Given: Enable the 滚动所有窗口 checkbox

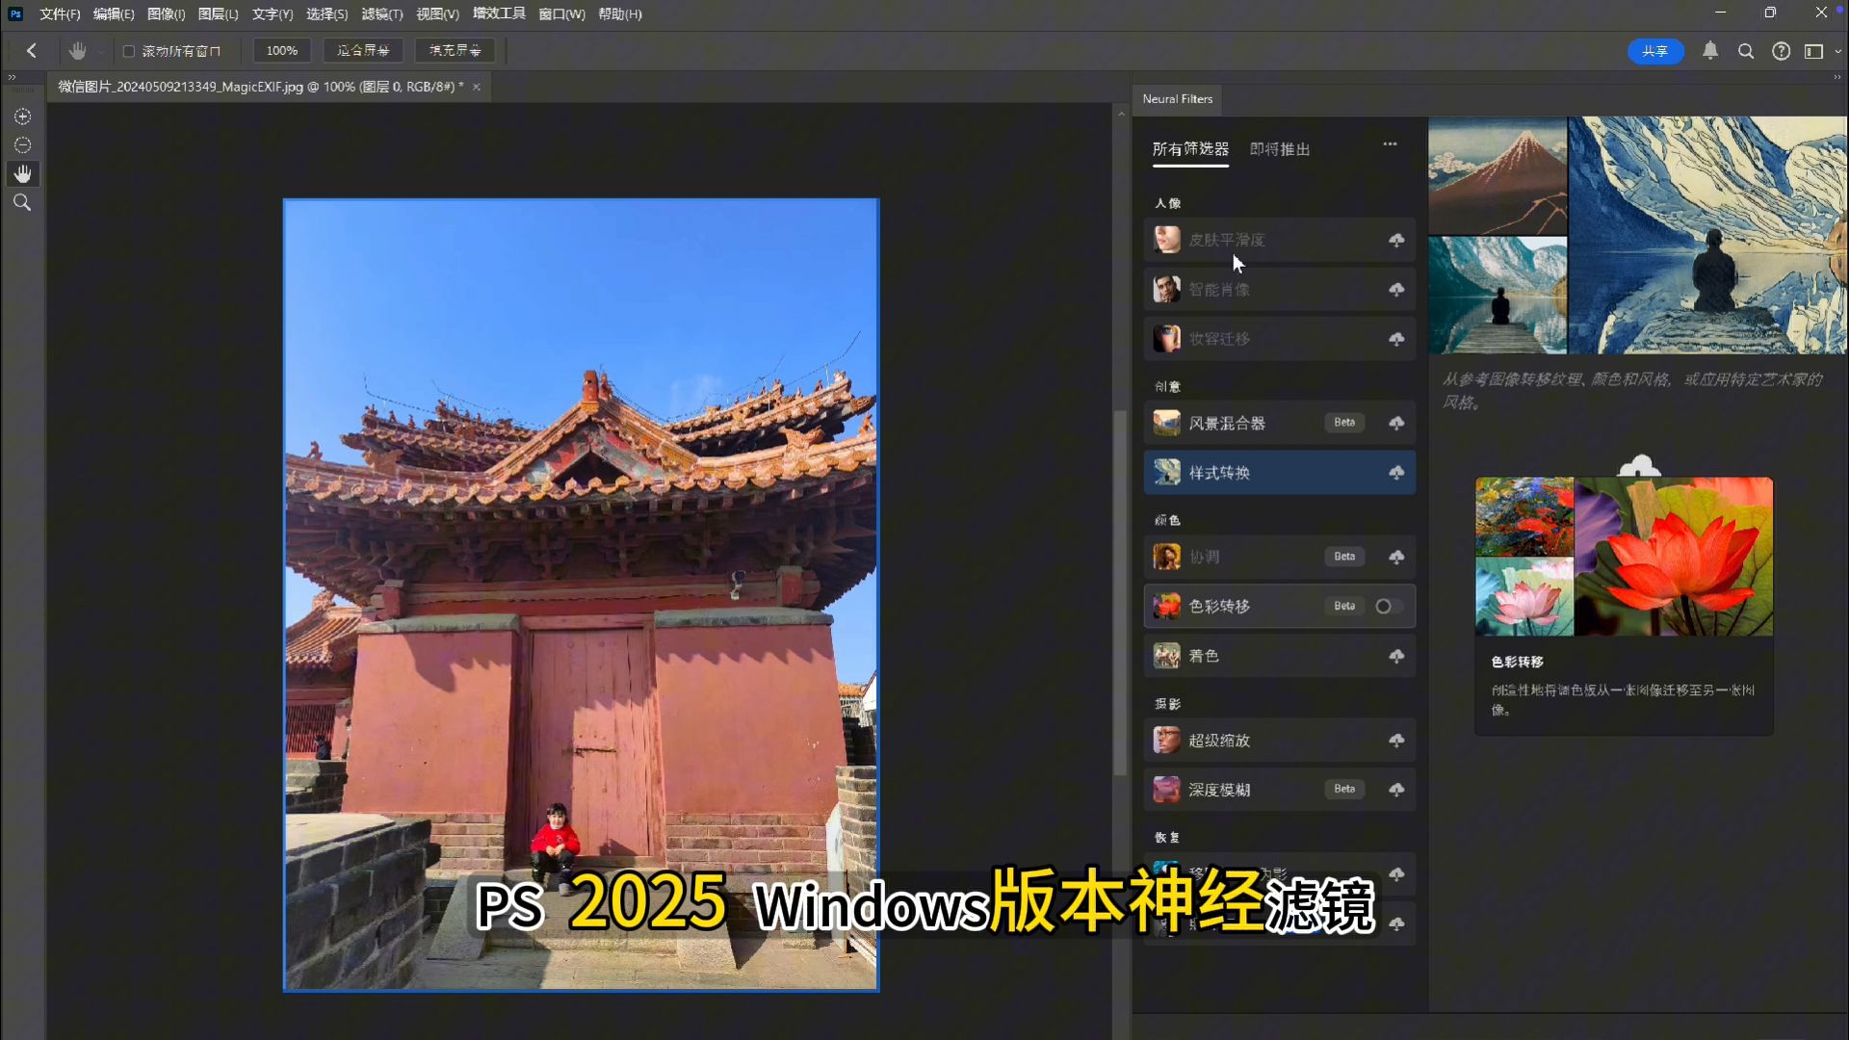Looking at the screenshot, I should point(128,51).
